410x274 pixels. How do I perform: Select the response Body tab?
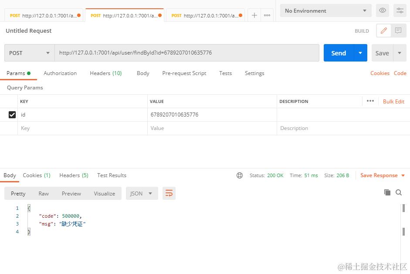click(x=10, y=175)
